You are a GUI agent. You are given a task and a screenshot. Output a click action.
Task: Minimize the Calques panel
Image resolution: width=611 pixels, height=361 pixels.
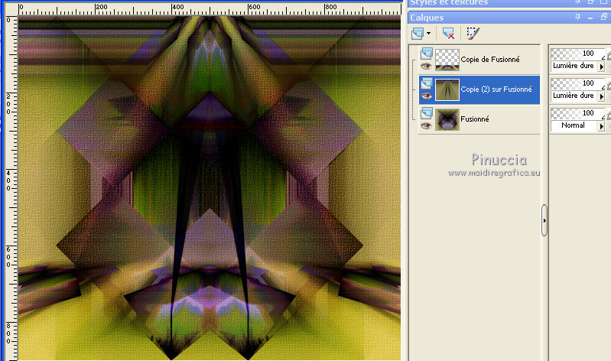[x=591, y=18]
